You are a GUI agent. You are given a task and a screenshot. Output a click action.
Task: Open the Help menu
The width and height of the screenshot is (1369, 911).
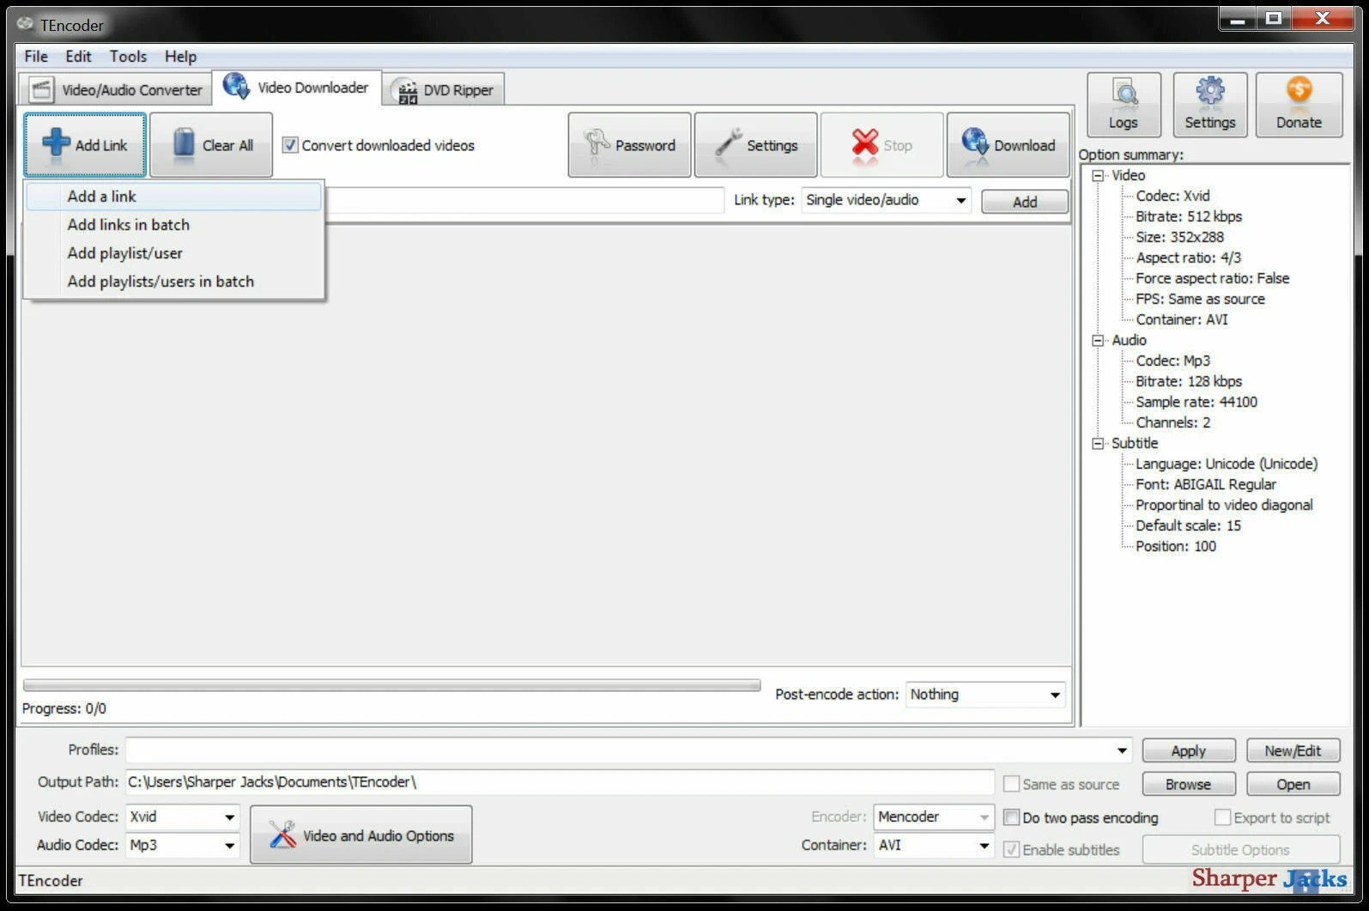point(180,57)
